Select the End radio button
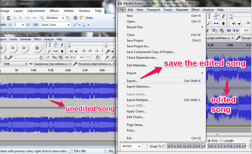 (x=209, y=141)
